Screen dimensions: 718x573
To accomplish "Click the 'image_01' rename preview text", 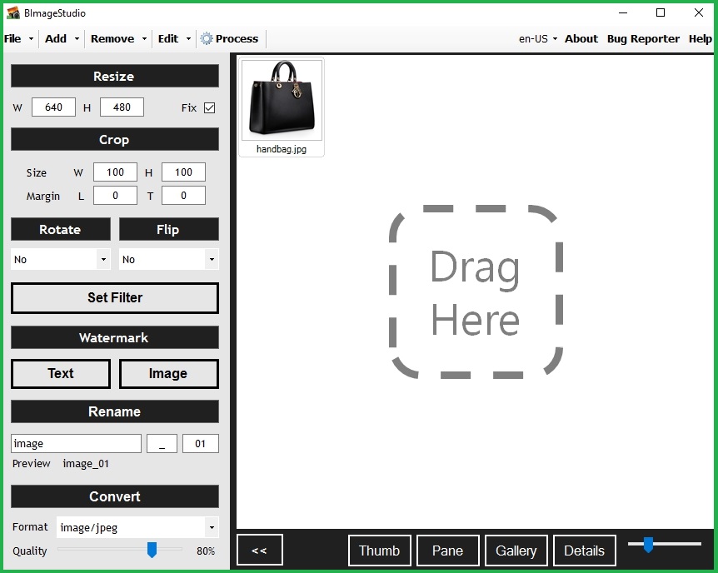I will tap(86, 464).
